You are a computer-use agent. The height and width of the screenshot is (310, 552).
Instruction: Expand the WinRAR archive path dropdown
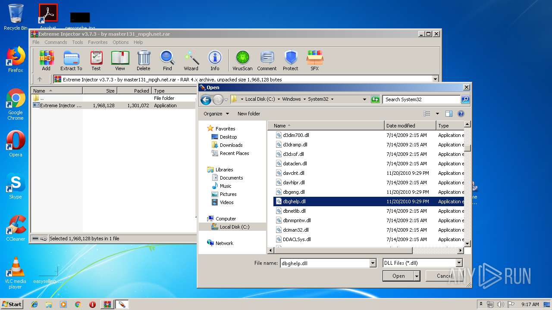pyautogui.click(x=435, y=79)
